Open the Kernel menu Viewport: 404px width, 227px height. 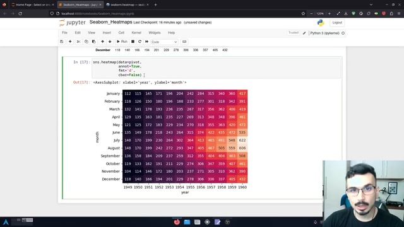click(136, 33)
